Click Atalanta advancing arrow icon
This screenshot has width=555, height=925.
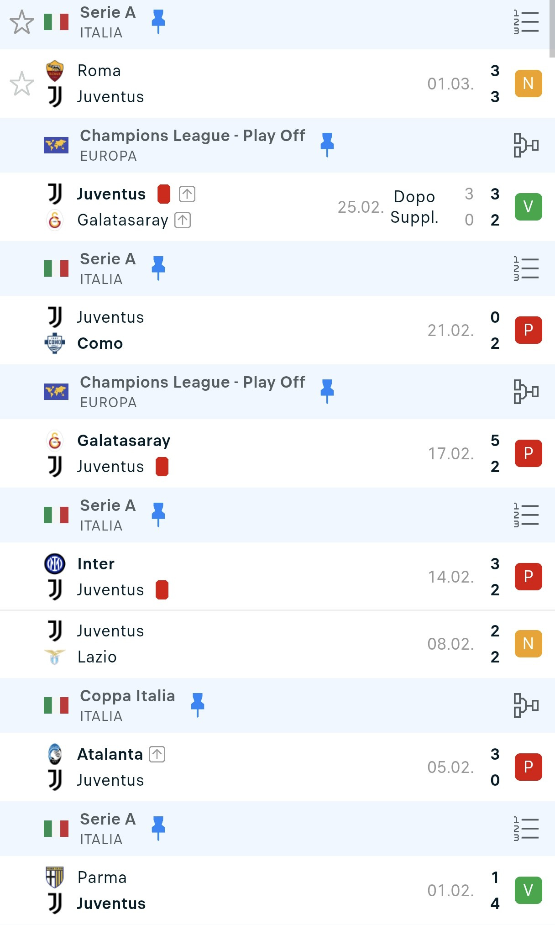coord(157,754)
